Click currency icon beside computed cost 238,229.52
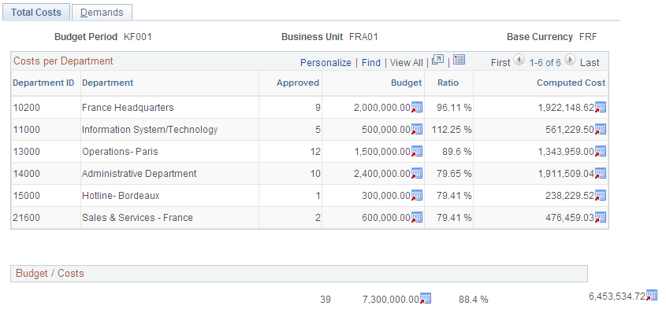 point(601,196)
